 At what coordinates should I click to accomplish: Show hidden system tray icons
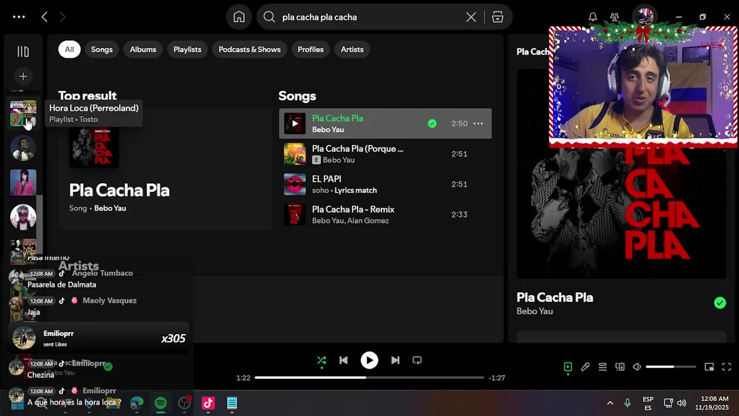[x=610, y=403]
